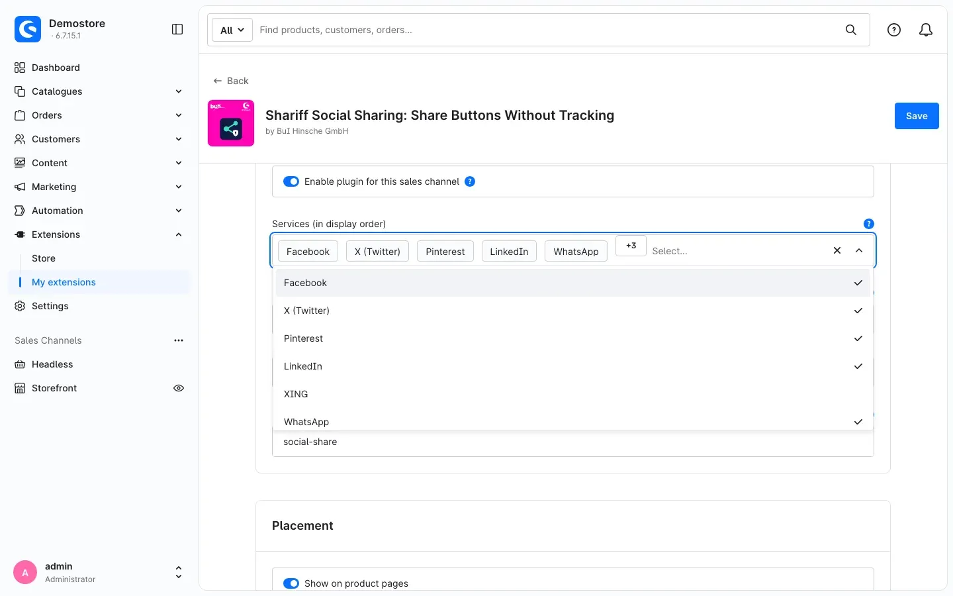This screenshot has width=953, height=596.
Task: Click the Shariff plugin thumbnail image
Action: [x=231, y=123]
